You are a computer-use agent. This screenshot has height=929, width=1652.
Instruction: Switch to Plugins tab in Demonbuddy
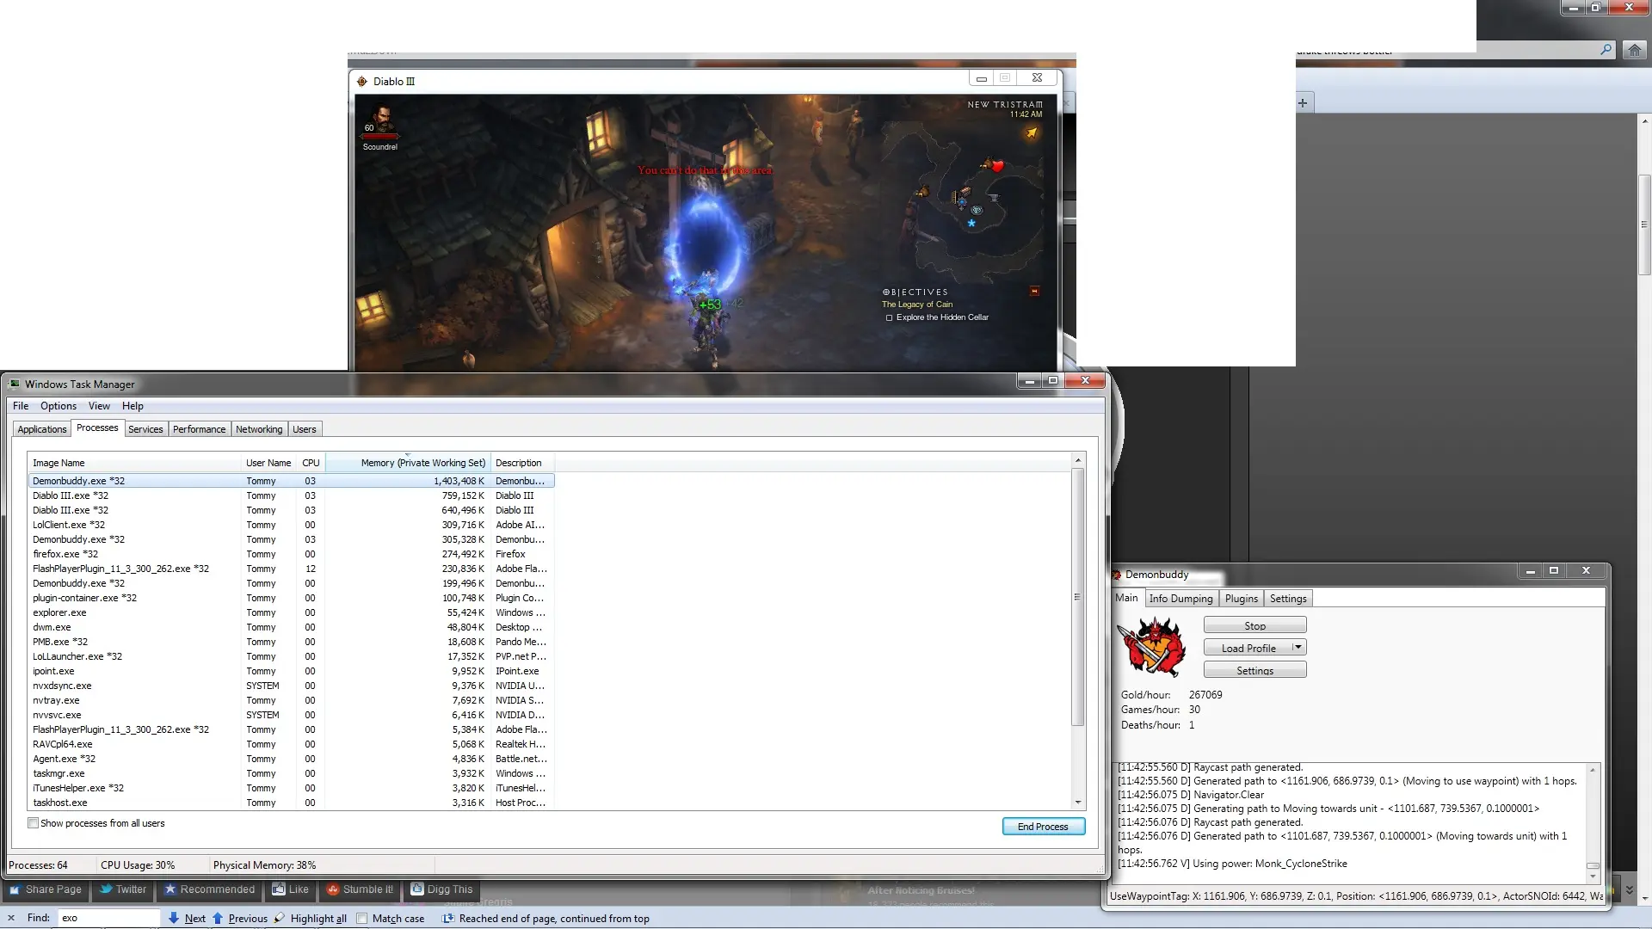coord(1242,599)
